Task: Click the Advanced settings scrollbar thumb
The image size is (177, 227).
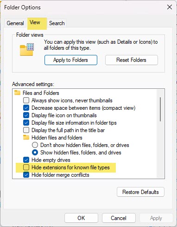Action: (160, 109)
